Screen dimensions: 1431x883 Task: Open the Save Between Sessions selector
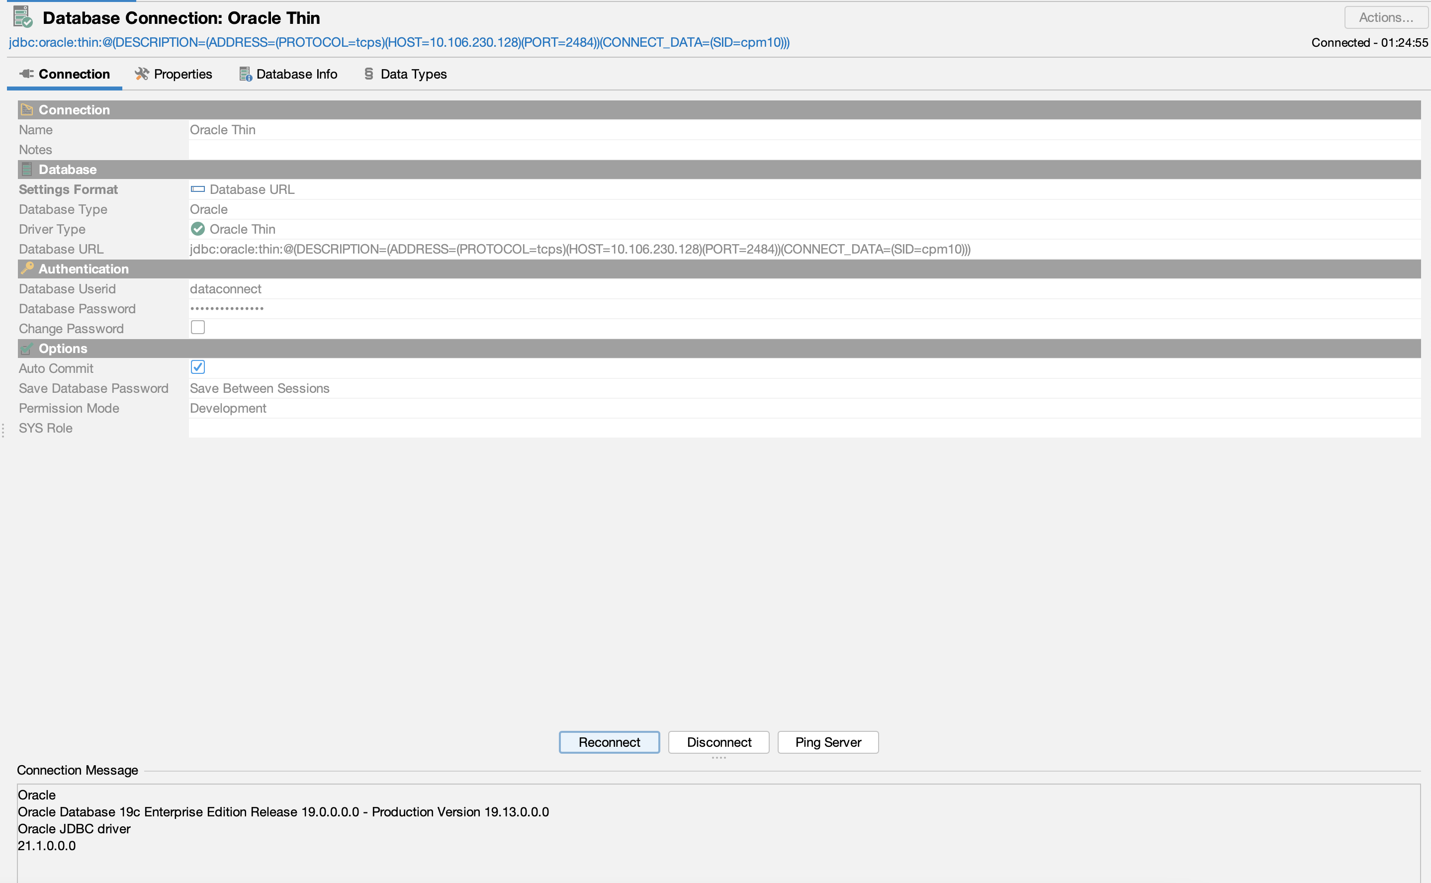260,388
